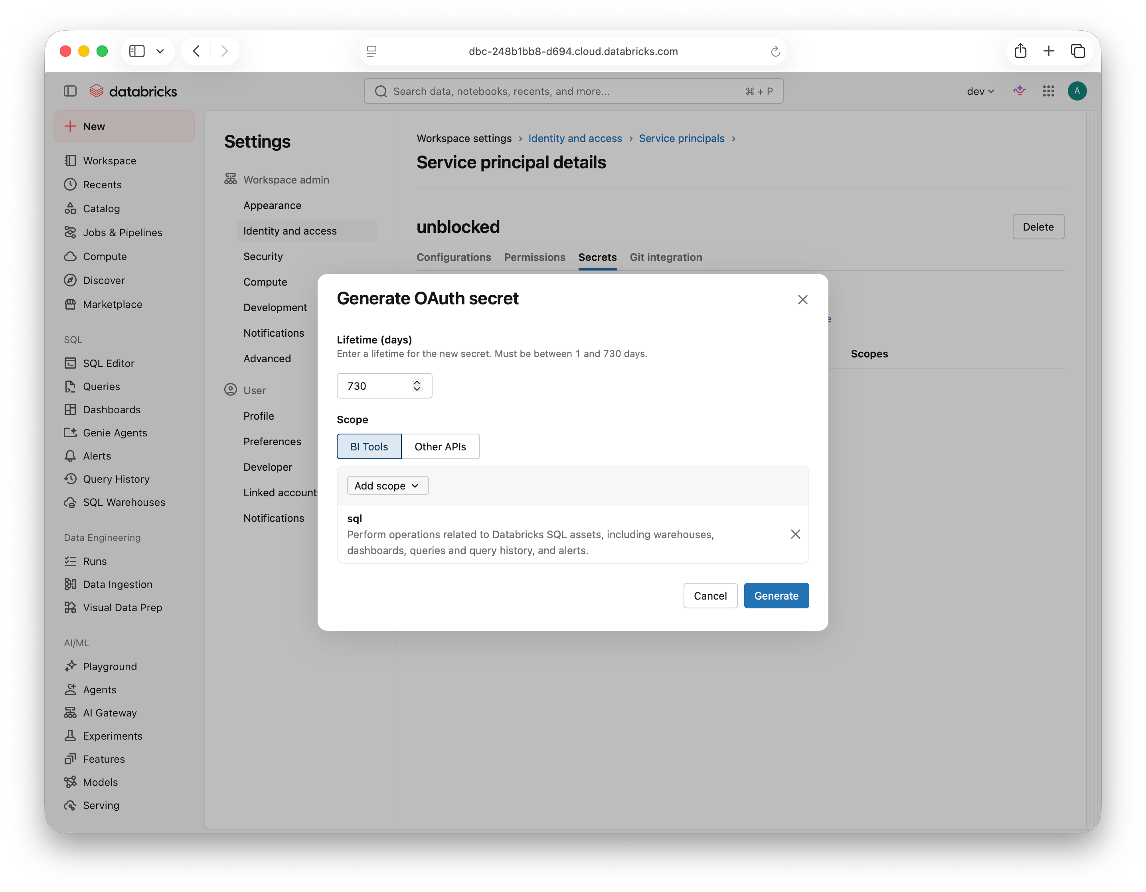Select Profile under User settings
1146x892 pixels.
click(258, 416)
